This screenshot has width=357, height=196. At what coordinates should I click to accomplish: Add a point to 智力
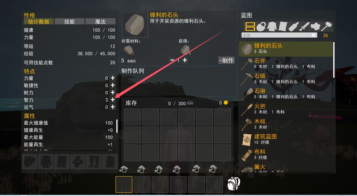click(113, 100)
